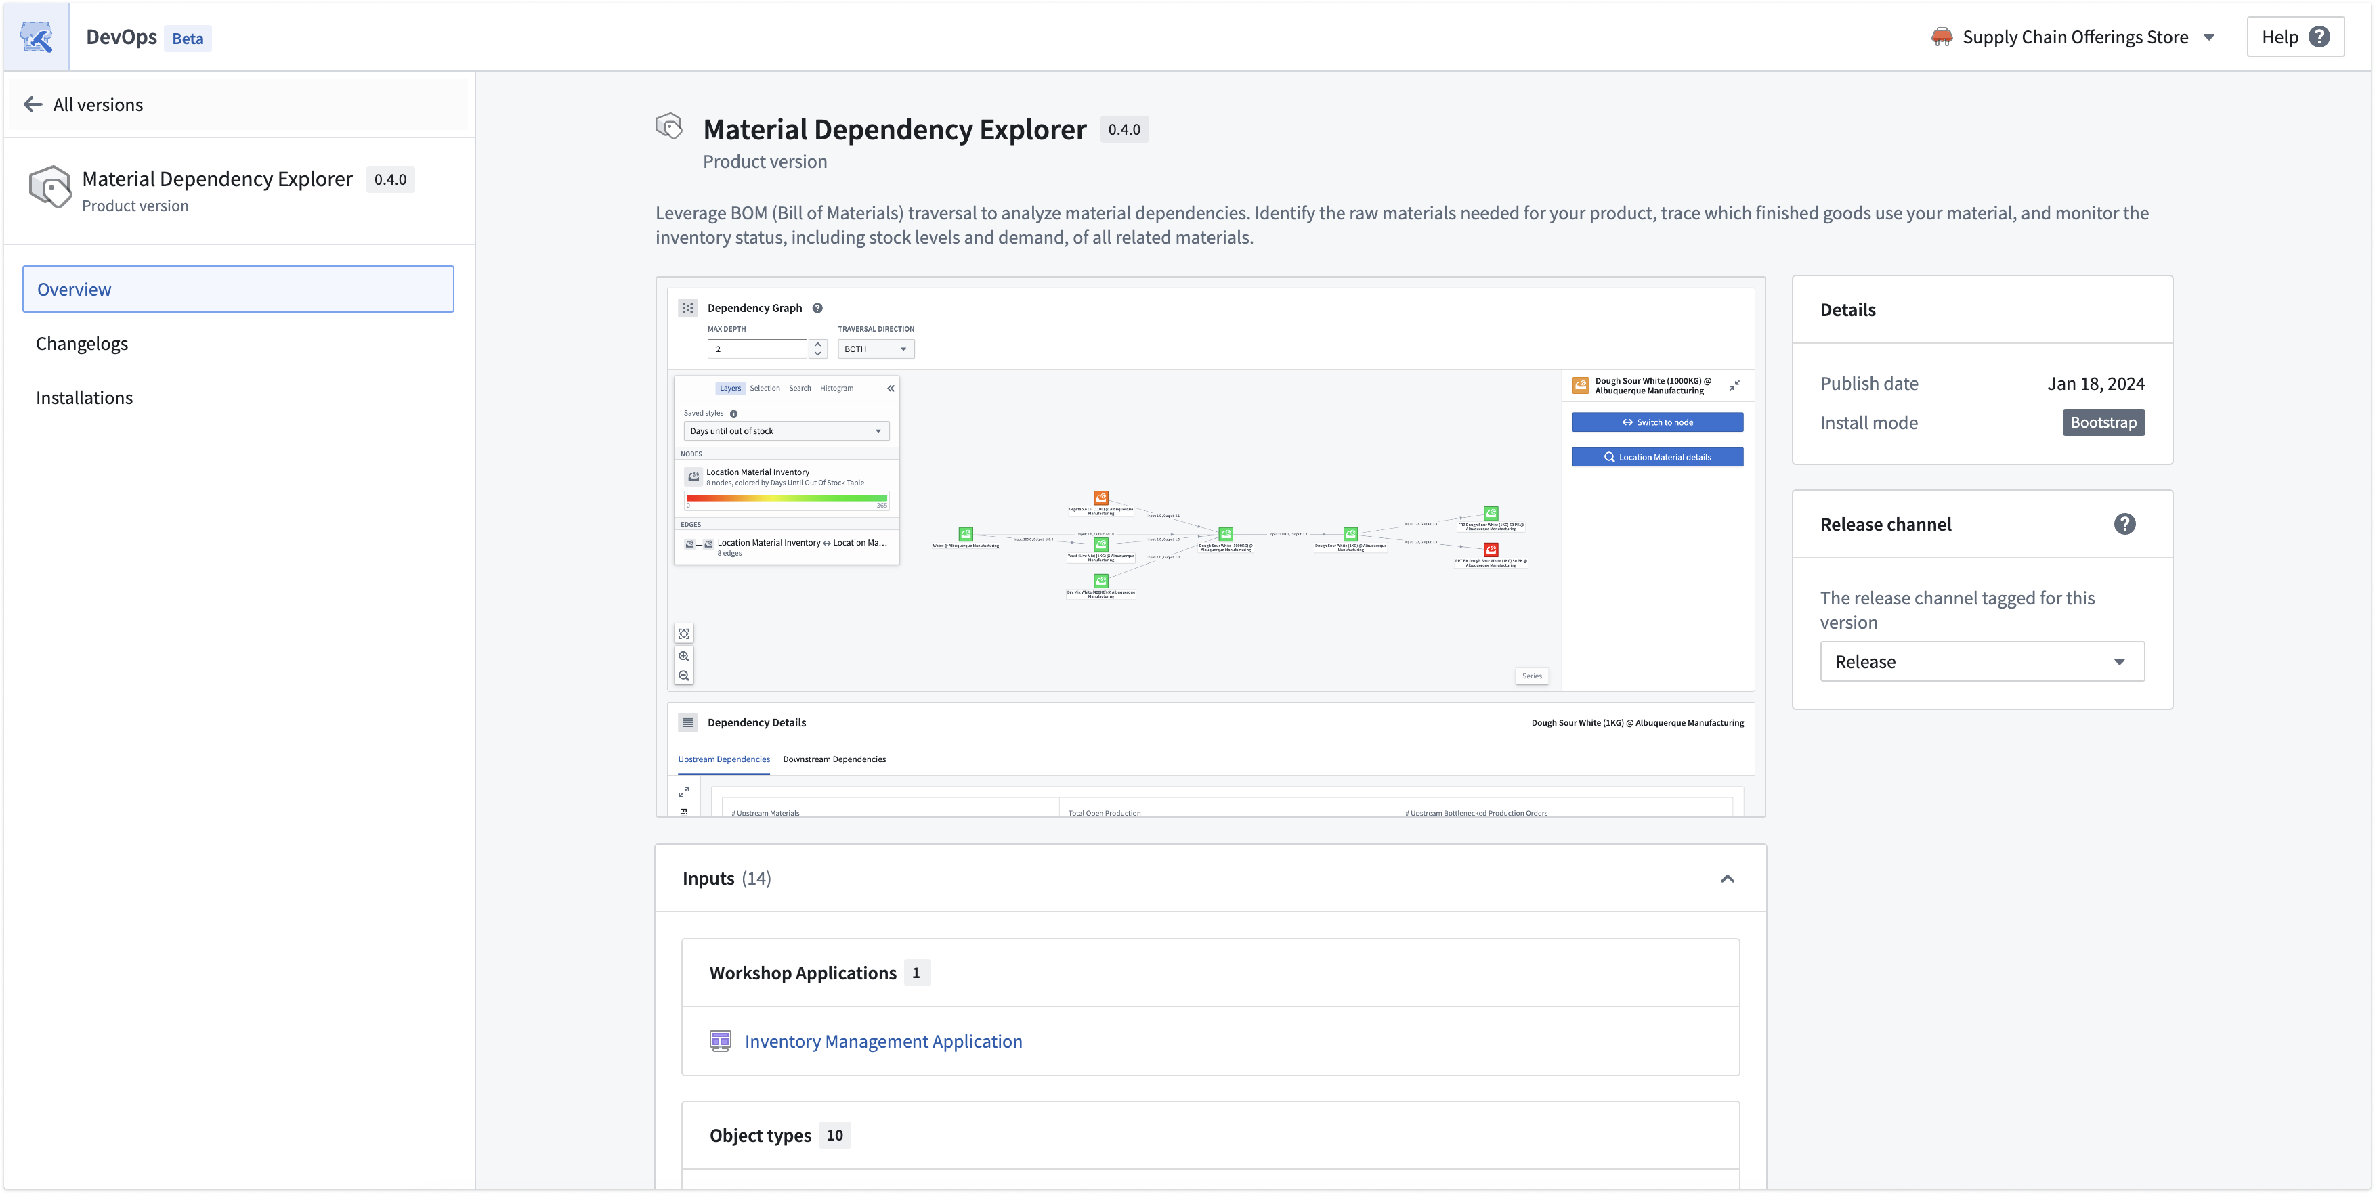Click minimize node panel arrows icon
Viewport: 2375px width, 1194px height.
(1734, 385)
